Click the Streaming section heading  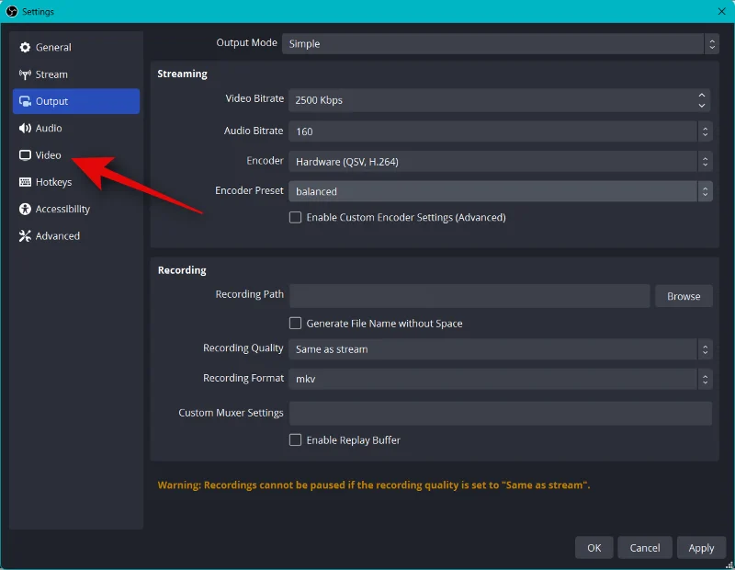click(x=182, y=74)
